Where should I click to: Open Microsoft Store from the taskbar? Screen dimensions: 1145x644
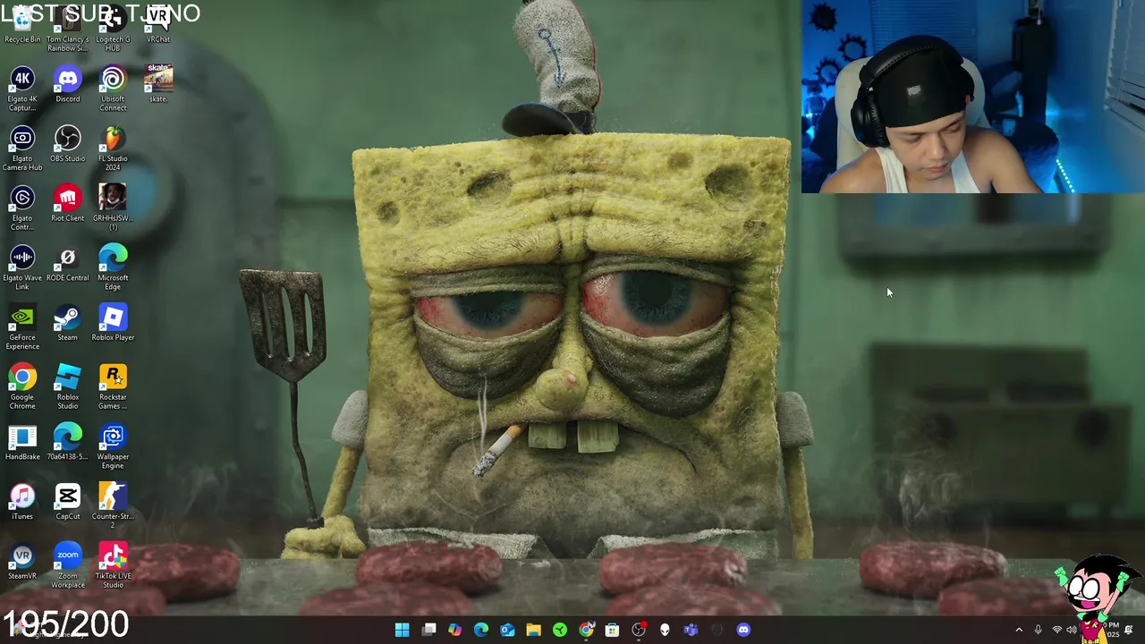[612, 630]
